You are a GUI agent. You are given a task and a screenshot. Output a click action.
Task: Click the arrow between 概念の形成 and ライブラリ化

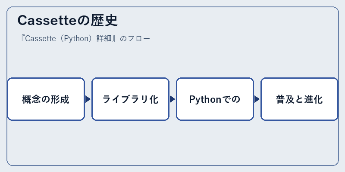tap(88, 99)
